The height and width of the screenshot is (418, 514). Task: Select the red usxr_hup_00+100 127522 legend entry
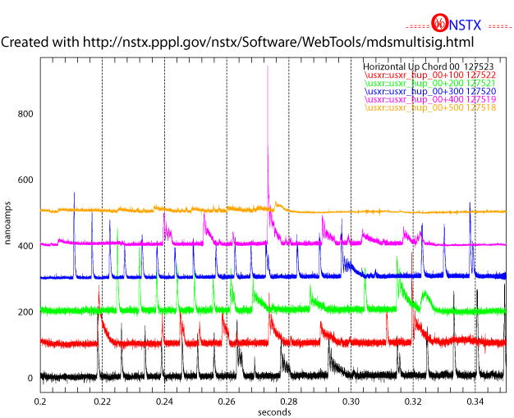(x=429, y=75)
